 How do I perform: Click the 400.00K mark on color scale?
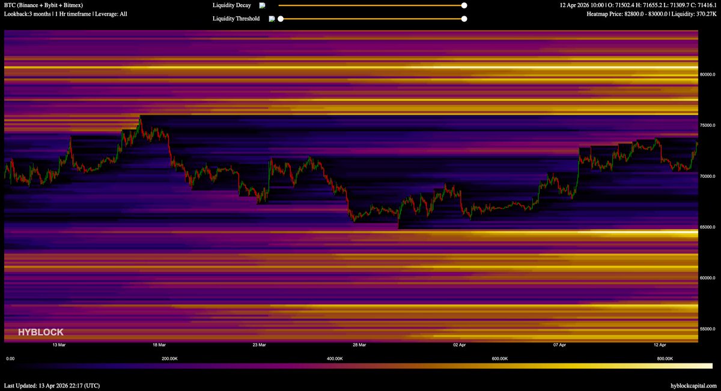[335, 359]
